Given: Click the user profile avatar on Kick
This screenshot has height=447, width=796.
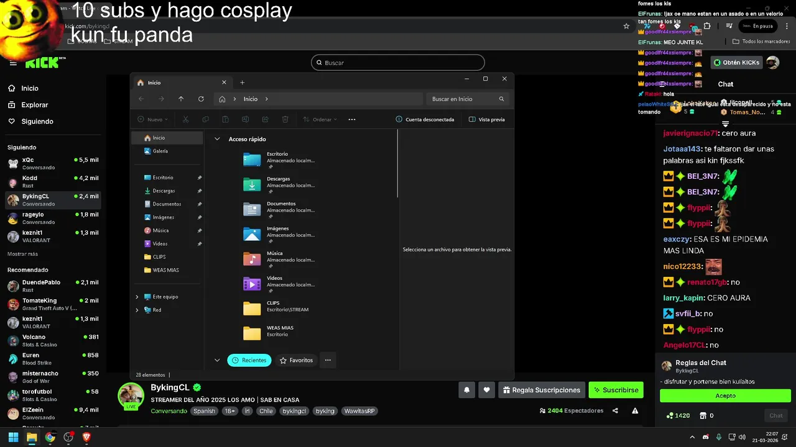Looking at the screenshot, I should (x=772, y=63).
